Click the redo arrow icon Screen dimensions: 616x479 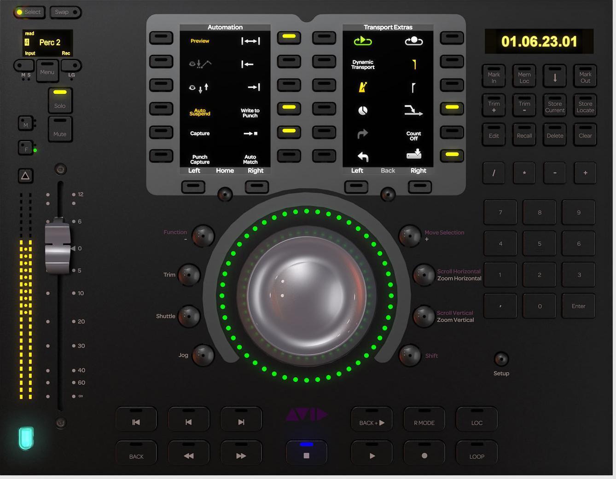click(x=362, y=133)
